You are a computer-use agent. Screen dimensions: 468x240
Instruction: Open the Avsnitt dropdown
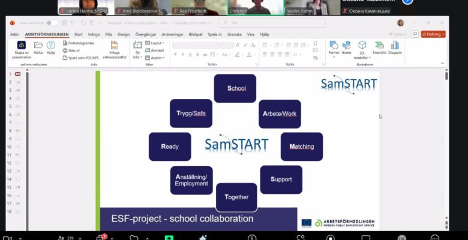point(157,58)
